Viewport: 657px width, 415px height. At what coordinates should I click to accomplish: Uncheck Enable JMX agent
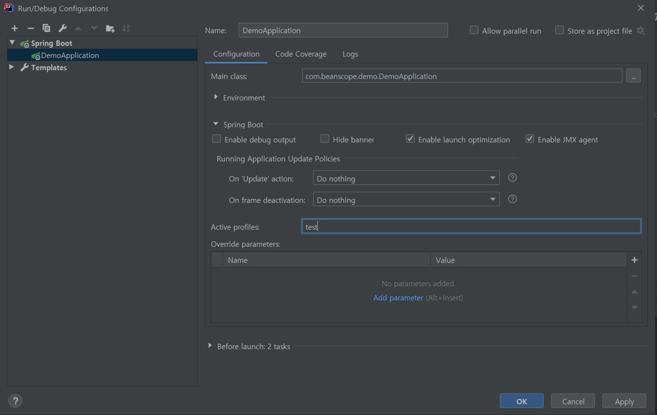[530, 139]
